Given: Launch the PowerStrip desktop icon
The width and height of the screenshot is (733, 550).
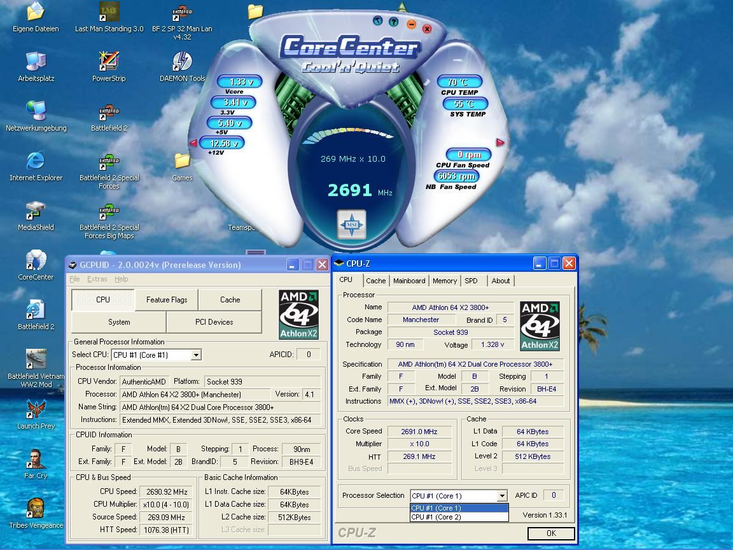Looking at the screenshot, I should [x=109, y=67].
